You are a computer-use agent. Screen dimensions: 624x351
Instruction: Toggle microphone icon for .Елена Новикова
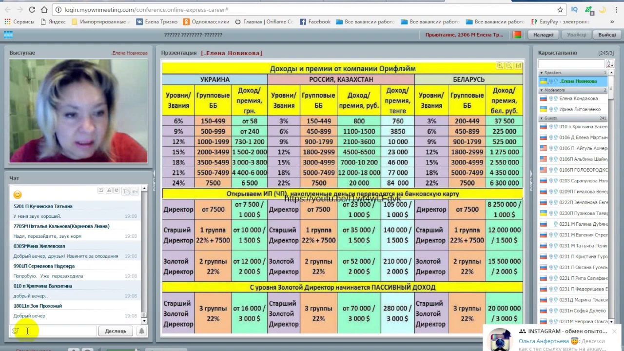(551, 81)
